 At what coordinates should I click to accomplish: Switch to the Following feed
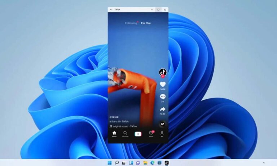point(131,23)
